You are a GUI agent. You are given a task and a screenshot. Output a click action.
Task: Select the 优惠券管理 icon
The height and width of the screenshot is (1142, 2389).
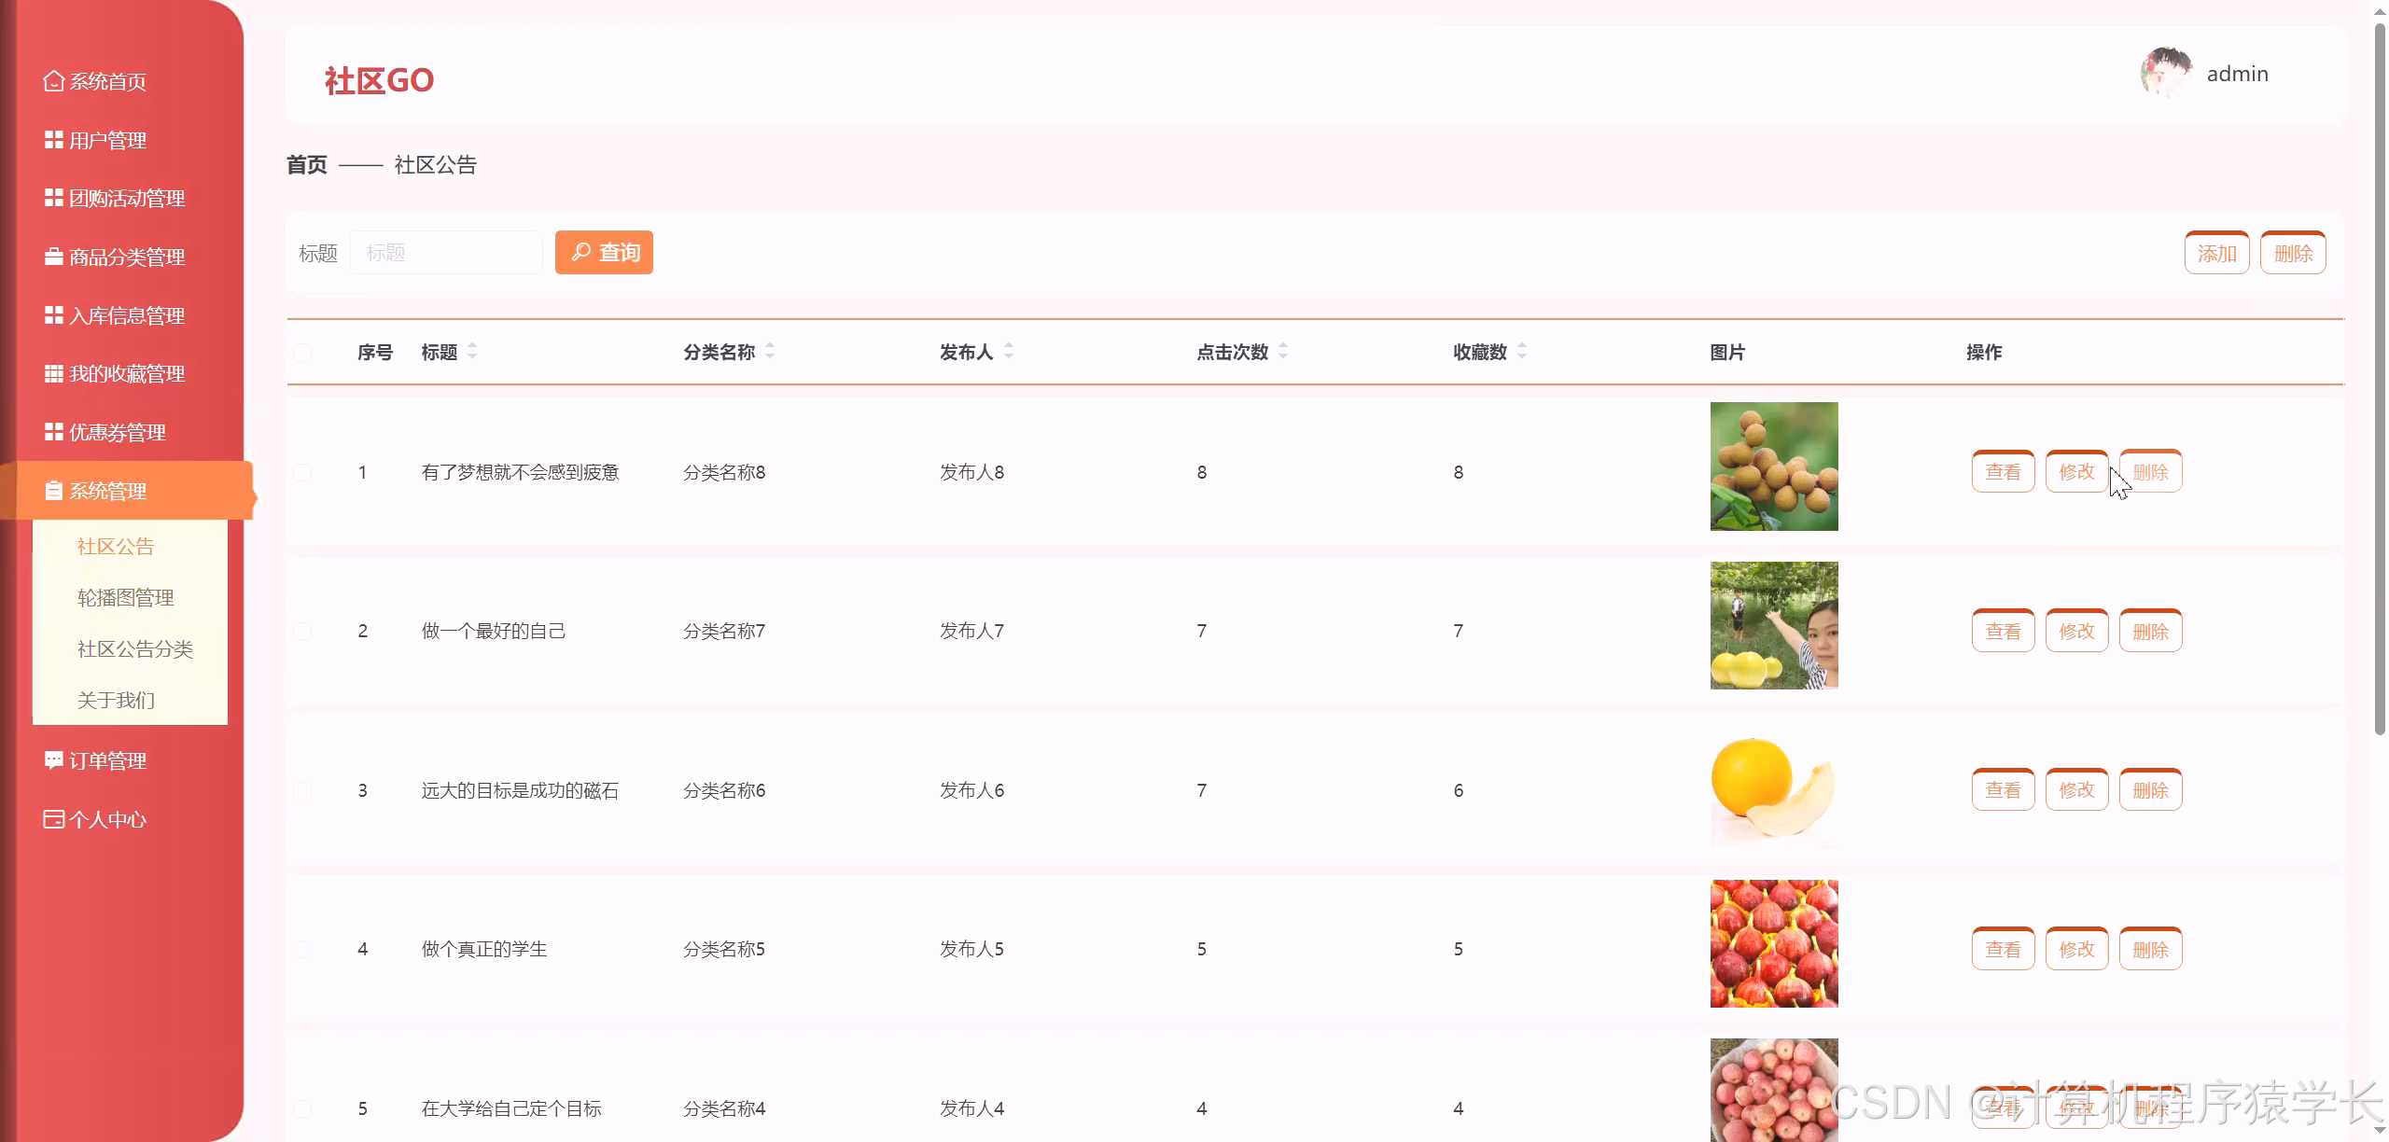point(53,432)
